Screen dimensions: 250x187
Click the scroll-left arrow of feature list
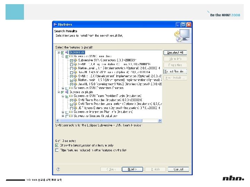(58, 121)
